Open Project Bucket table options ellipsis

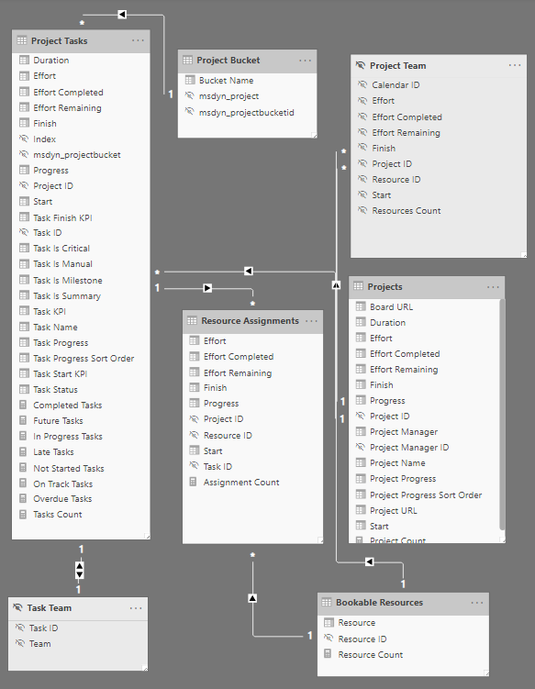pos(305,61)
